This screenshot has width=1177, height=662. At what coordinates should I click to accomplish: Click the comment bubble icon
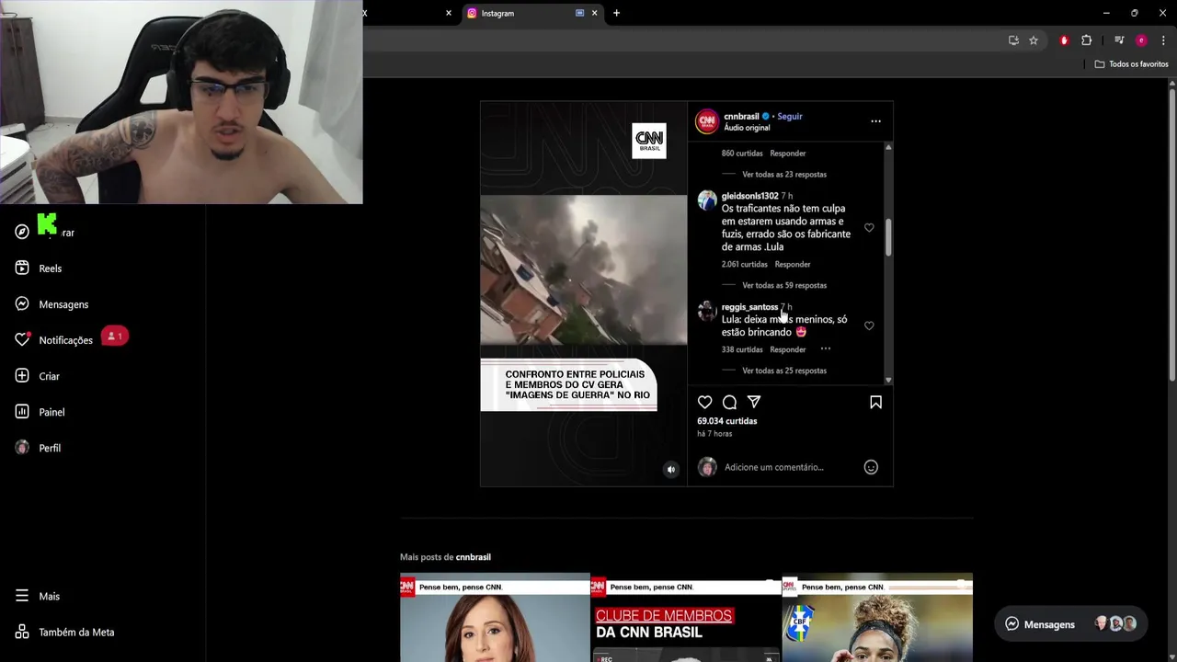pyautogui.click(x=729, y=402)
